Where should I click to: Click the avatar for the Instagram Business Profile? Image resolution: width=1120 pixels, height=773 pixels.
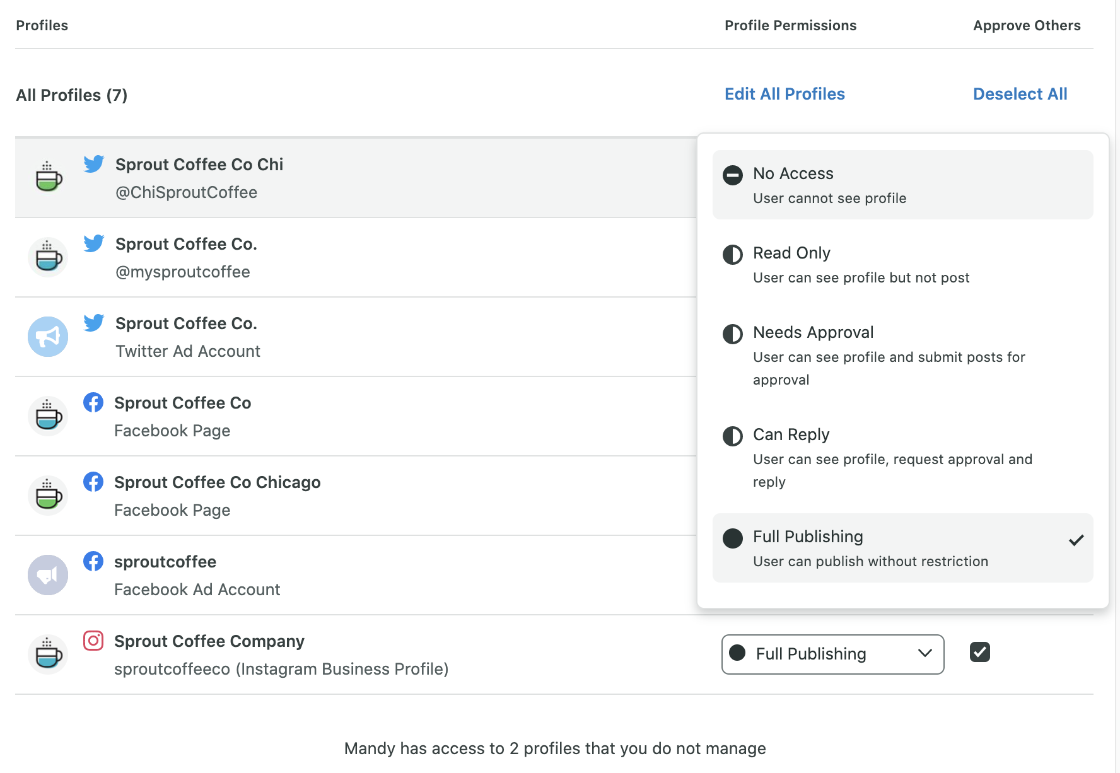pyautogui.click(x=48, y=654)
